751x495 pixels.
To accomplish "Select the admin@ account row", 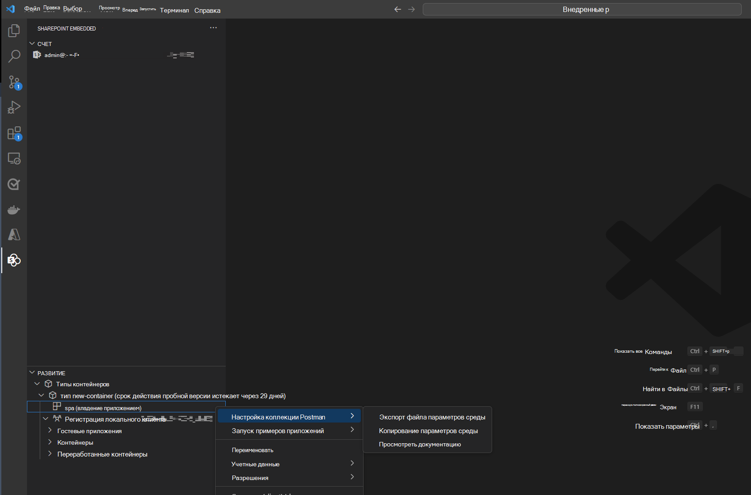I will click(x=126, y=55).
